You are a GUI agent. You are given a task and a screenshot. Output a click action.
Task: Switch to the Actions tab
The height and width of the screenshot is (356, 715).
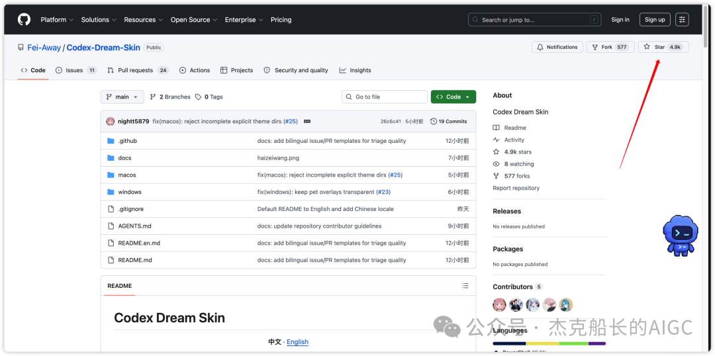click(195, 70)
